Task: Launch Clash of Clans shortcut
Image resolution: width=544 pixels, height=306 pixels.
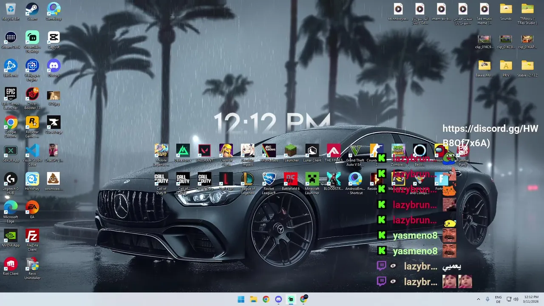Action: point(226,155)
